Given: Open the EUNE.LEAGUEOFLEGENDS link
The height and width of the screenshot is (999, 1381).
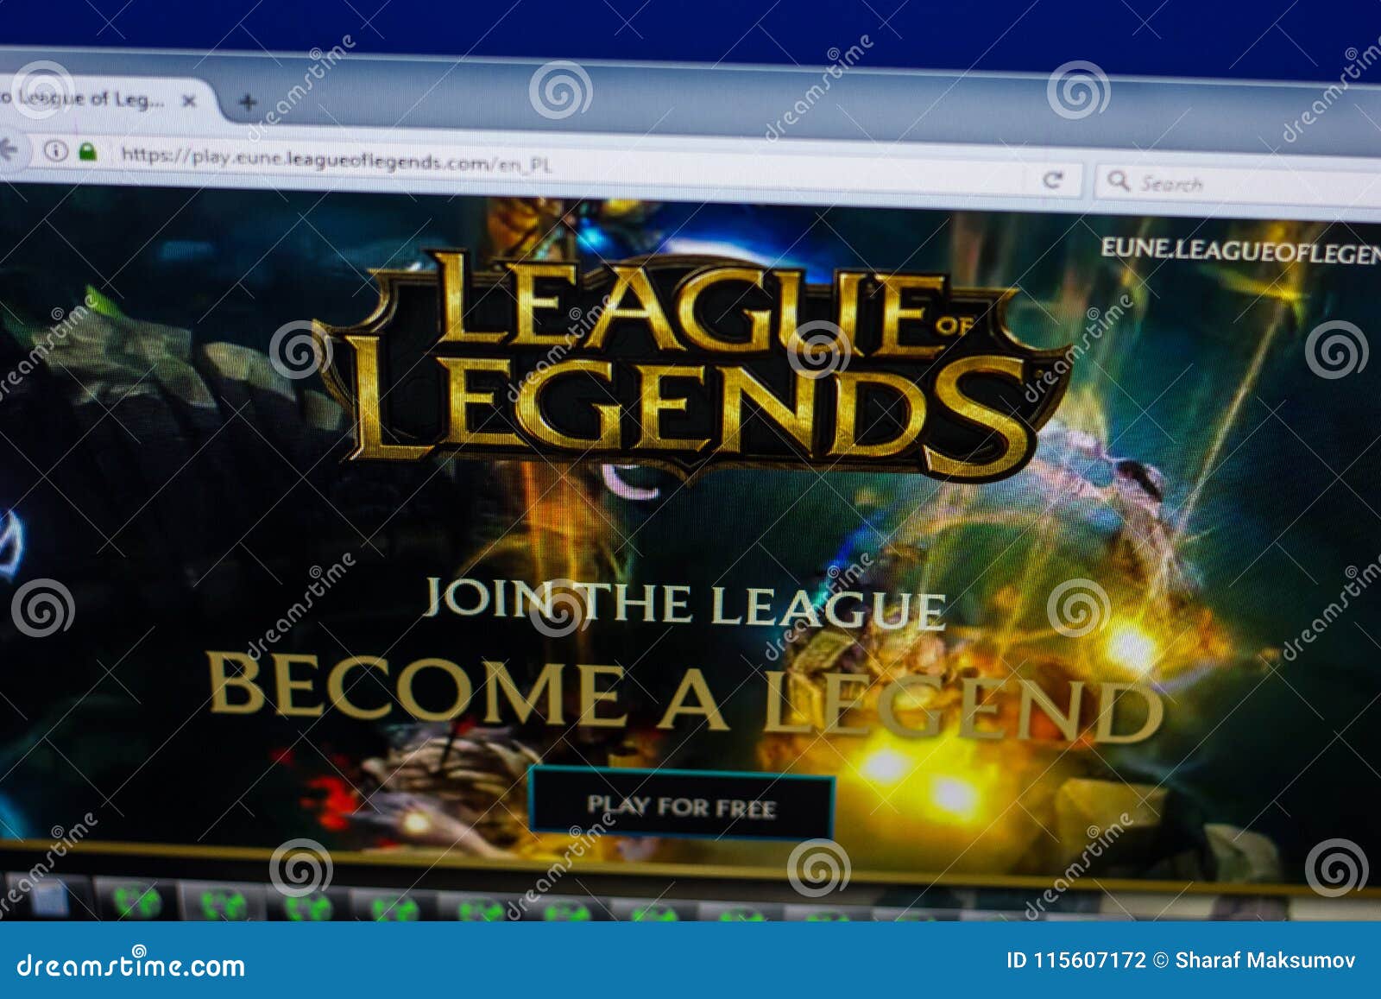Looking at the screenshot, I should [1240, 251].
